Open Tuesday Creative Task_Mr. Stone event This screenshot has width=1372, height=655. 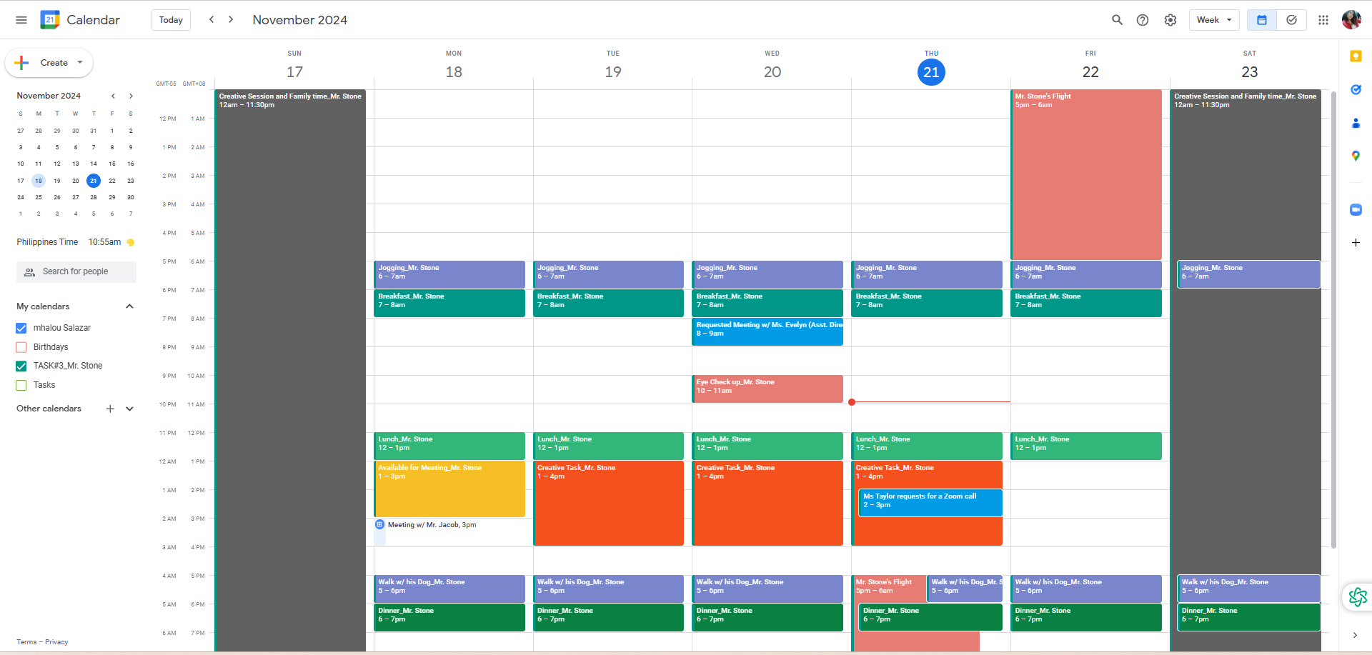[x=608, y=503]
